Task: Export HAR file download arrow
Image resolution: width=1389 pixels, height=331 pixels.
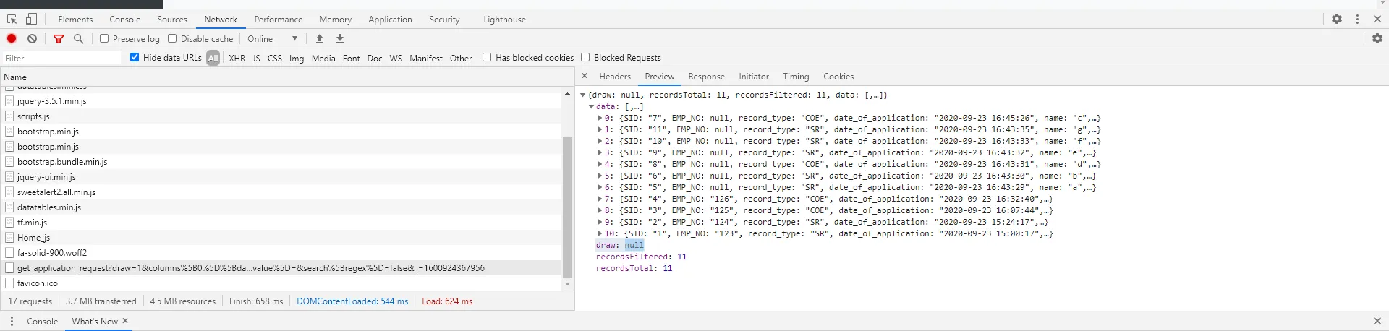Action: pyautogui.click(x=340, y=38)
